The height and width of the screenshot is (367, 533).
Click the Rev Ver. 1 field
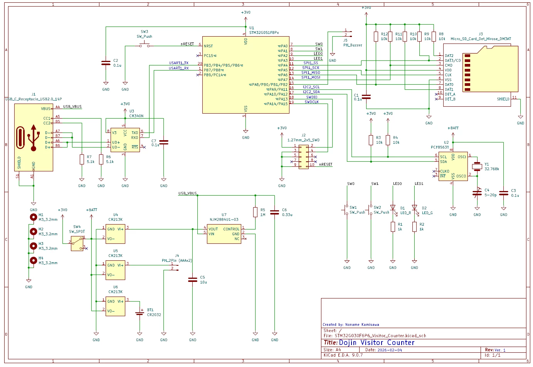[495, 350]
